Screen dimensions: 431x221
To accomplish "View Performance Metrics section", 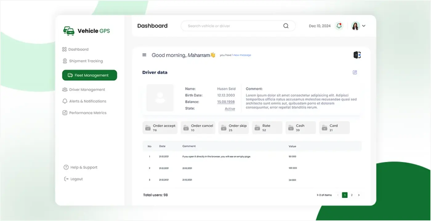I will coord(88,113).
